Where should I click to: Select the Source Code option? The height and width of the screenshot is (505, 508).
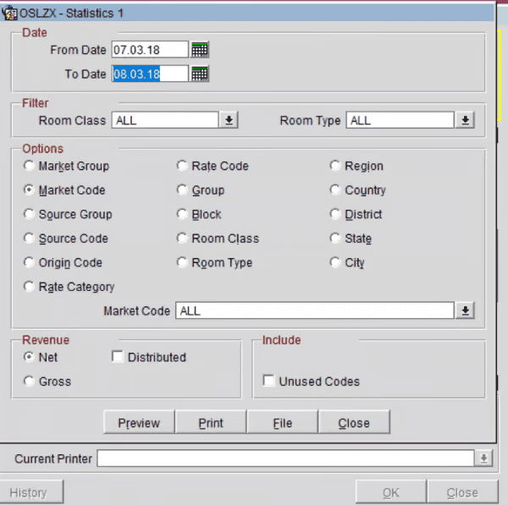pos(30,239)
